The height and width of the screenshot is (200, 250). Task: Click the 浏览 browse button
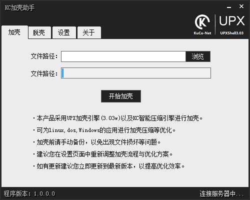[x=198, y=56]
